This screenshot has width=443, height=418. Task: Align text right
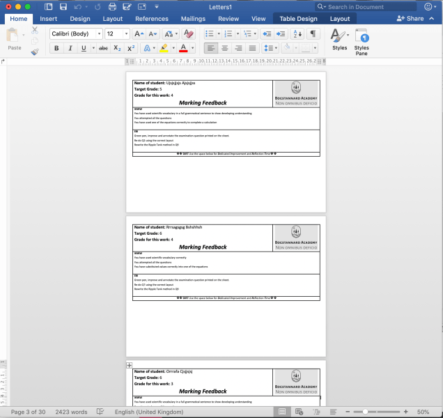tap(238, 48)
